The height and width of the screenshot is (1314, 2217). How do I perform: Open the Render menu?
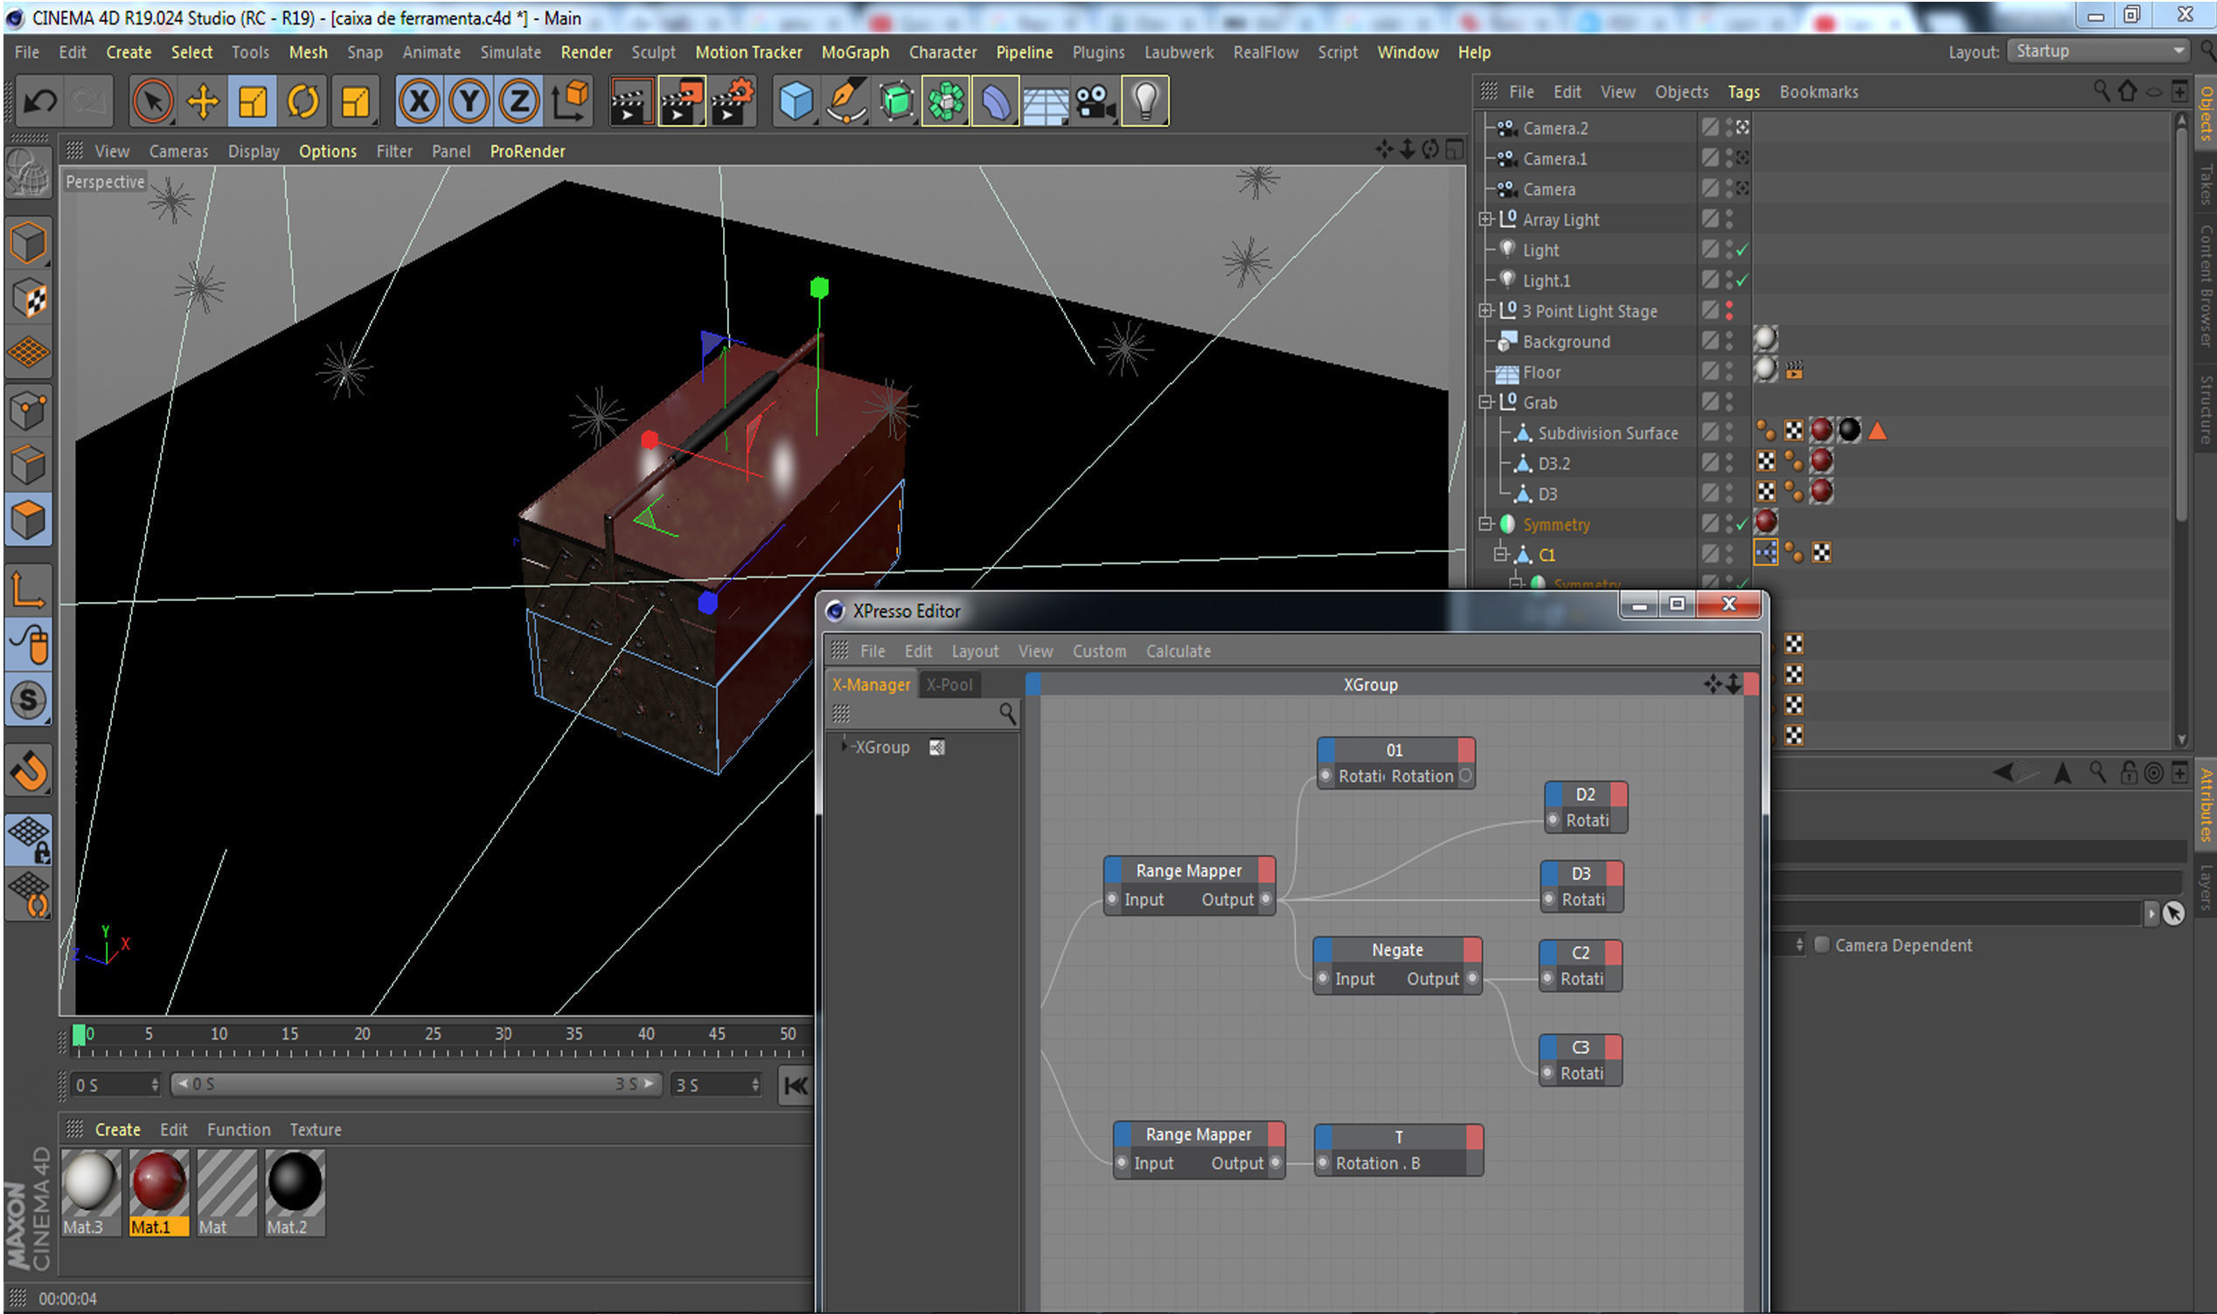587,52
